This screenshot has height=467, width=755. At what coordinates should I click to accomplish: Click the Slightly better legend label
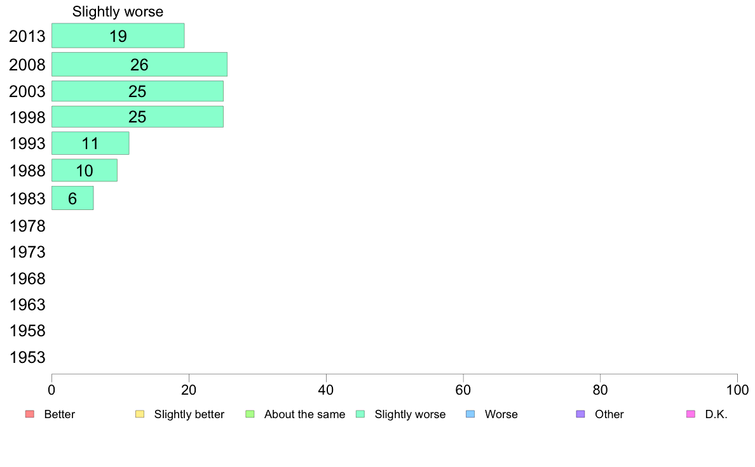point(189,414)
